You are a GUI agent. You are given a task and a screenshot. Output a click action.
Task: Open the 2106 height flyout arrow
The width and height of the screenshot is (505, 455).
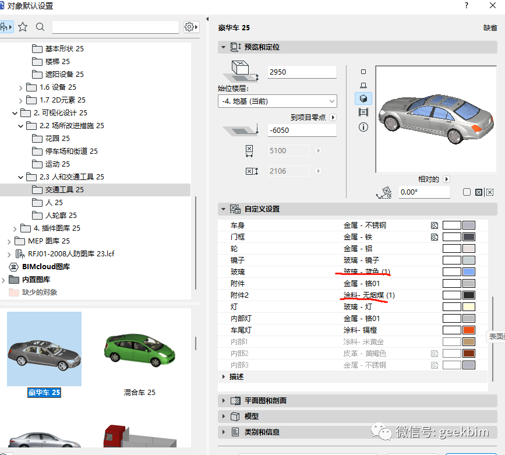[x=318, y=171]
